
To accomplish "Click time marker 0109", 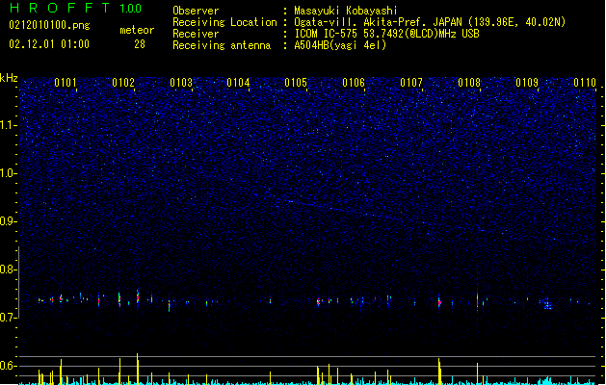I will pos(527,83).
